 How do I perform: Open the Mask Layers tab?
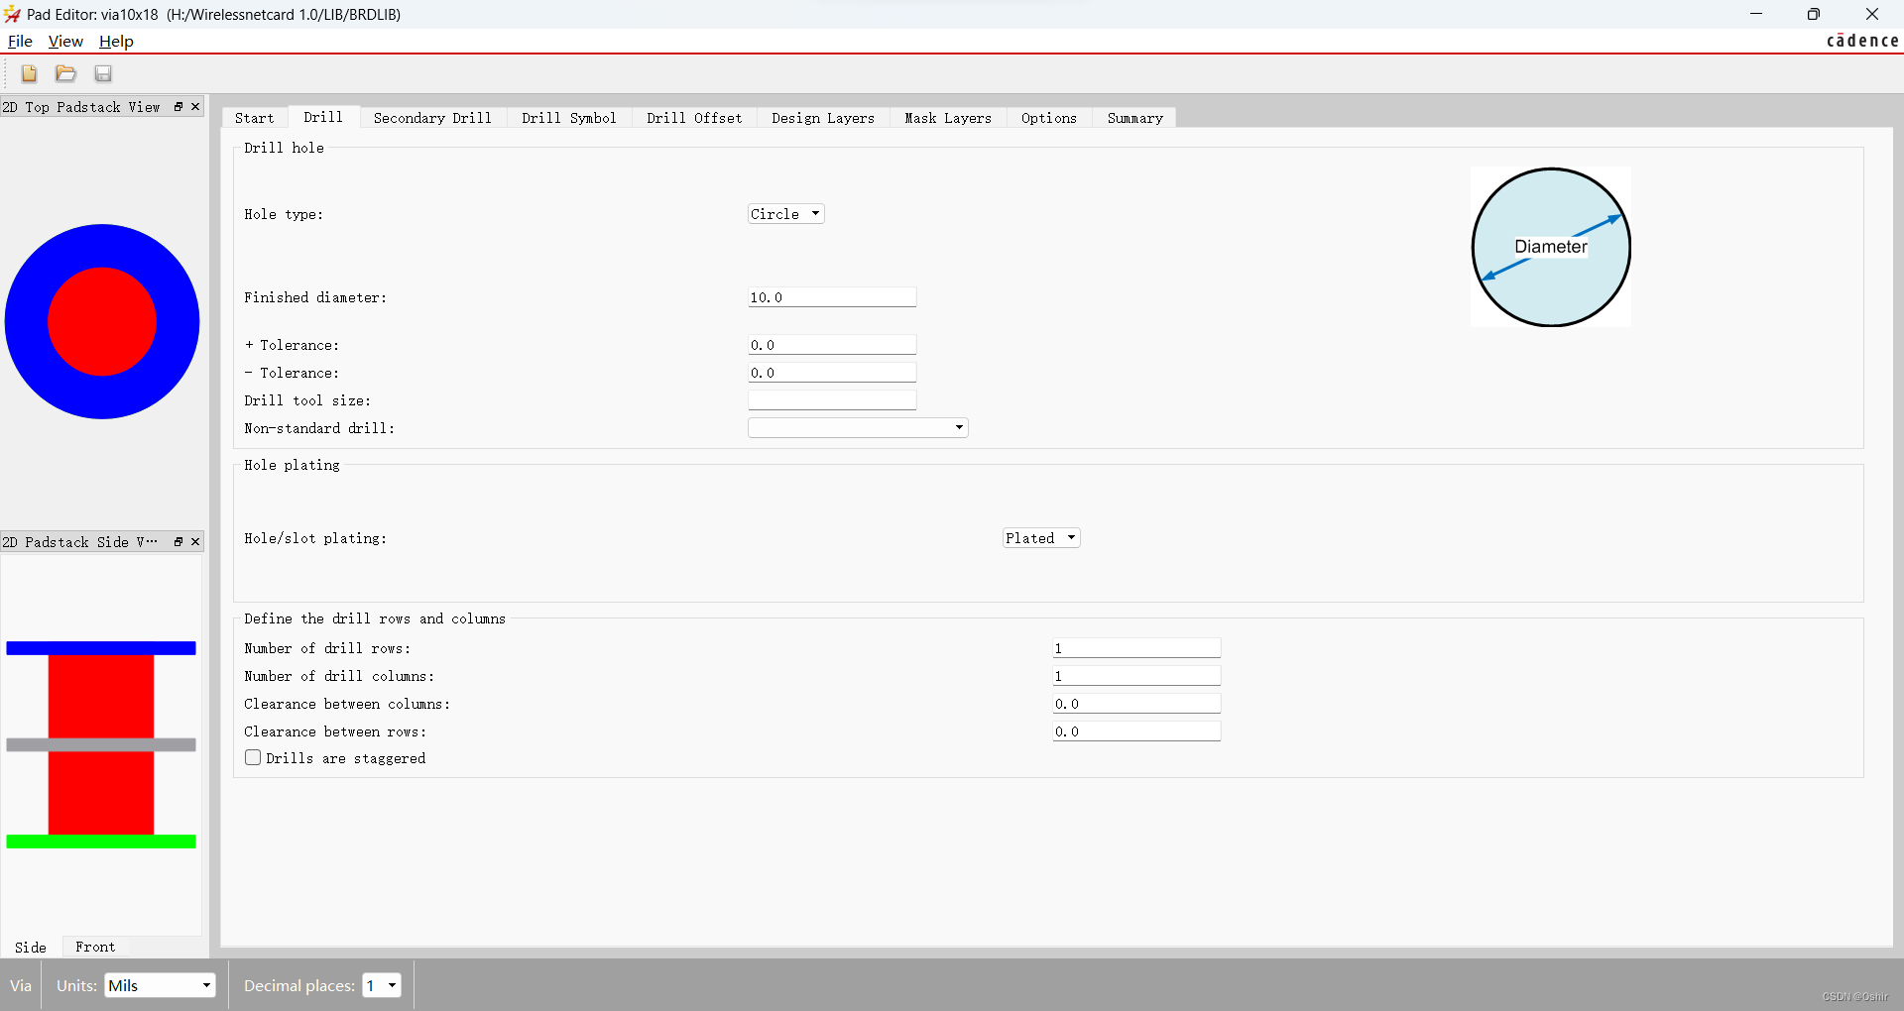point(947,118)
